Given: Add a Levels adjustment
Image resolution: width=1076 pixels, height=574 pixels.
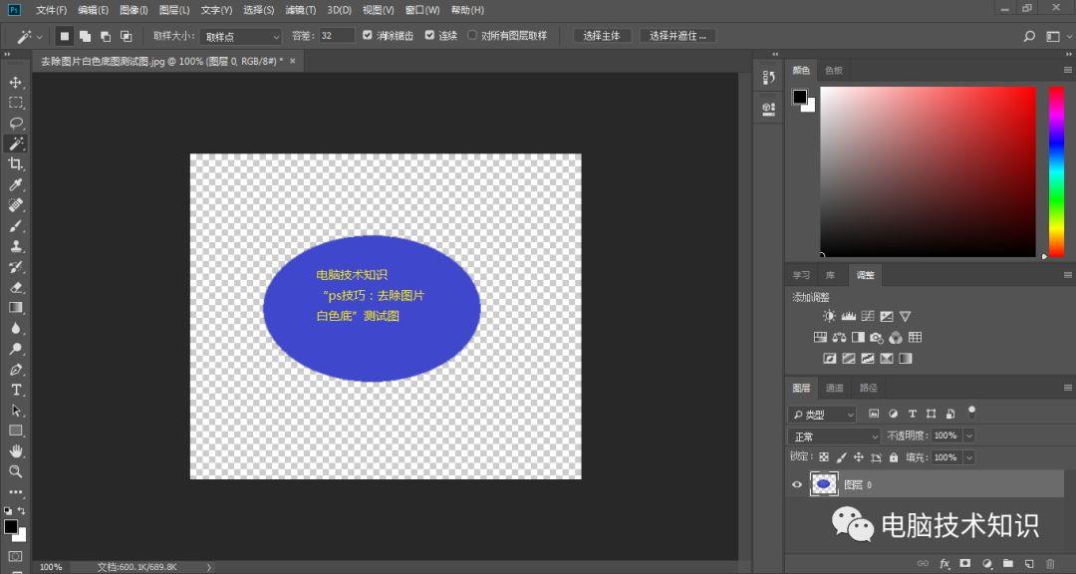Looking at the screenshot, I should coord(849,316).
